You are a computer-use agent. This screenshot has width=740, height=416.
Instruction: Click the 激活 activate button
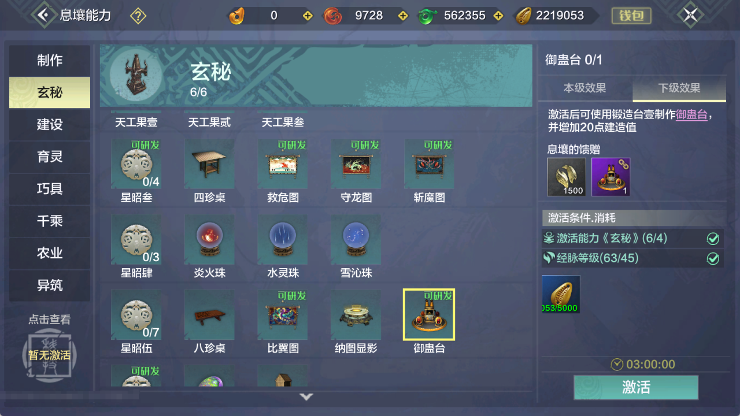pos(636,387)
